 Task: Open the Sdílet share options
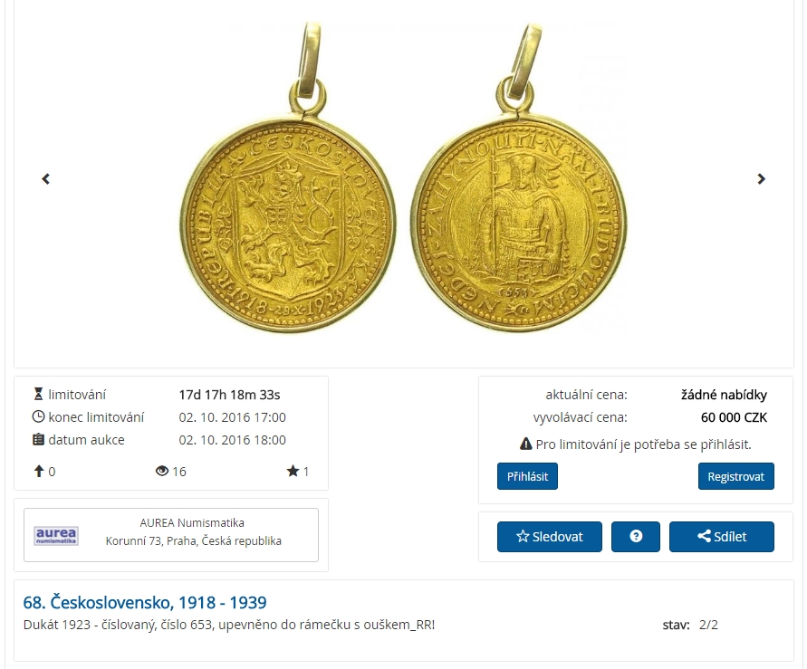(722, 536)
